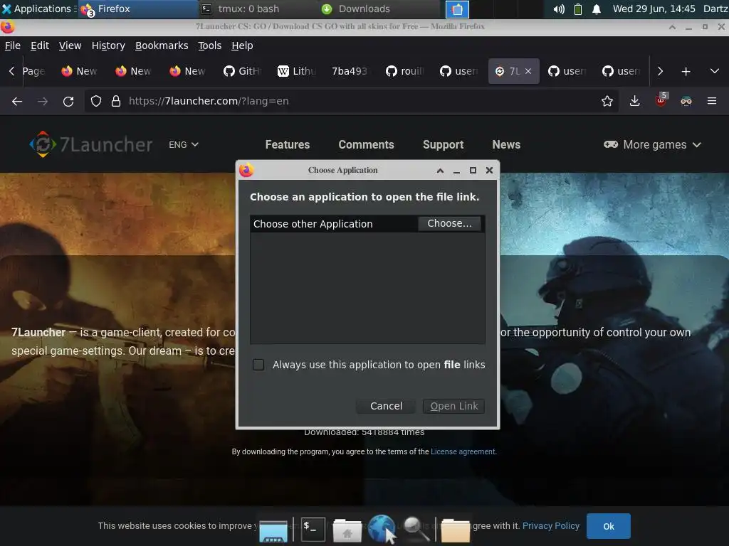Image resolution: width=729 pixels, height=546 pixels.
Task: Go to the Features section
Action: click(x=288, y=144)
